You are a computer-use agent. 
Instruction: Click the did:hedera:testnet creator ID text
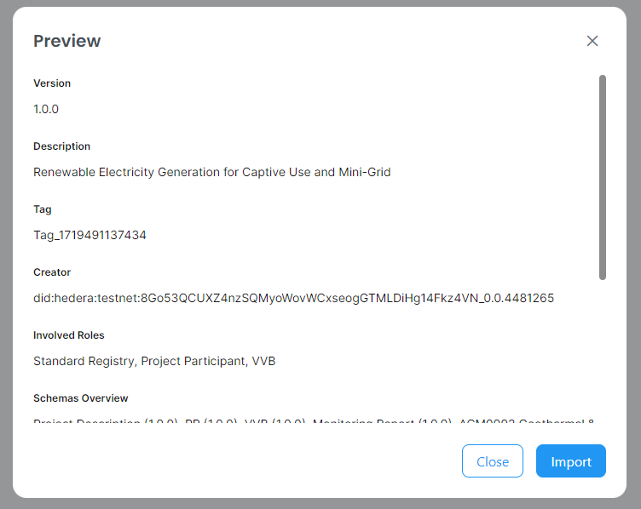[293, 298]
